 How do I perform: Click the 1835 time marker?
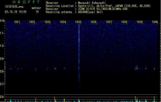[78, 22]
